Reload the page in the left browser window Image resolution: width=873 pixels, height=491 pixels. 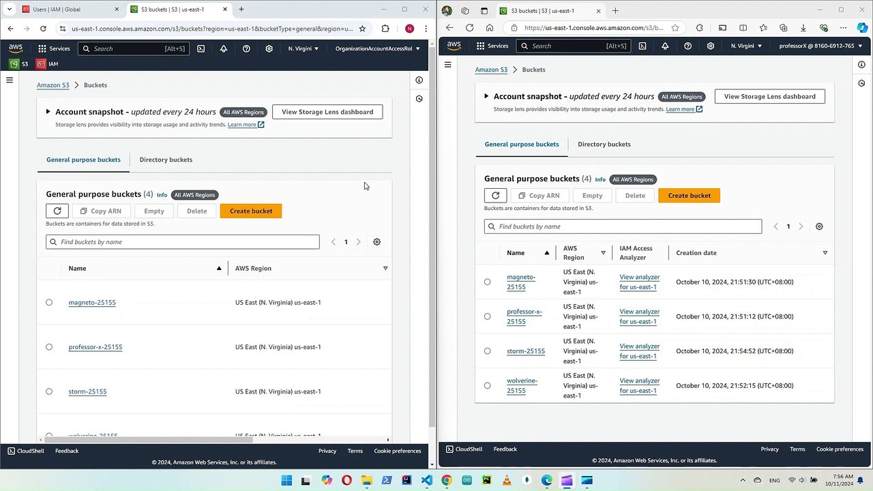(x=43, y=29)
